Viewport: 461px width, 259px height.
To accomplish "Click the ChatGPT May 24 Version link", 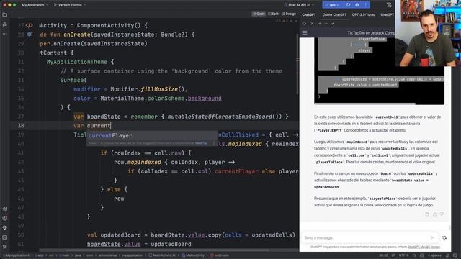I will 424,247.
